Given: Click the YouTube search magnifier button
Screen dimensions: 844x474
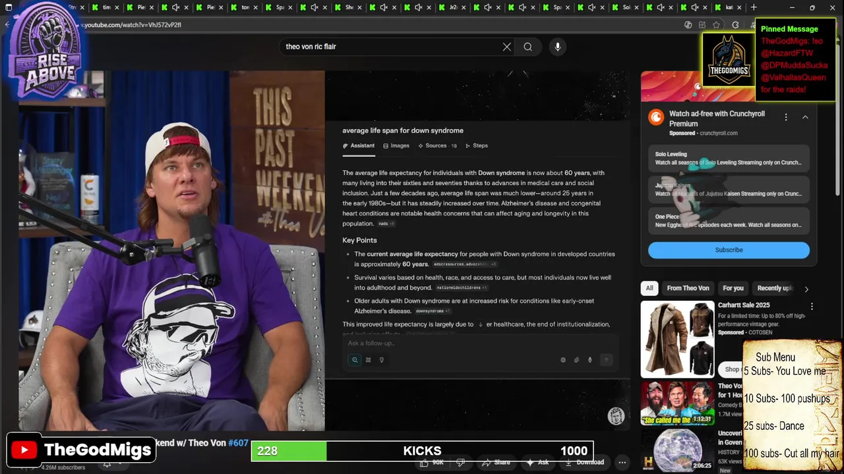Looking at the screenshot, I should click(527, 47).
